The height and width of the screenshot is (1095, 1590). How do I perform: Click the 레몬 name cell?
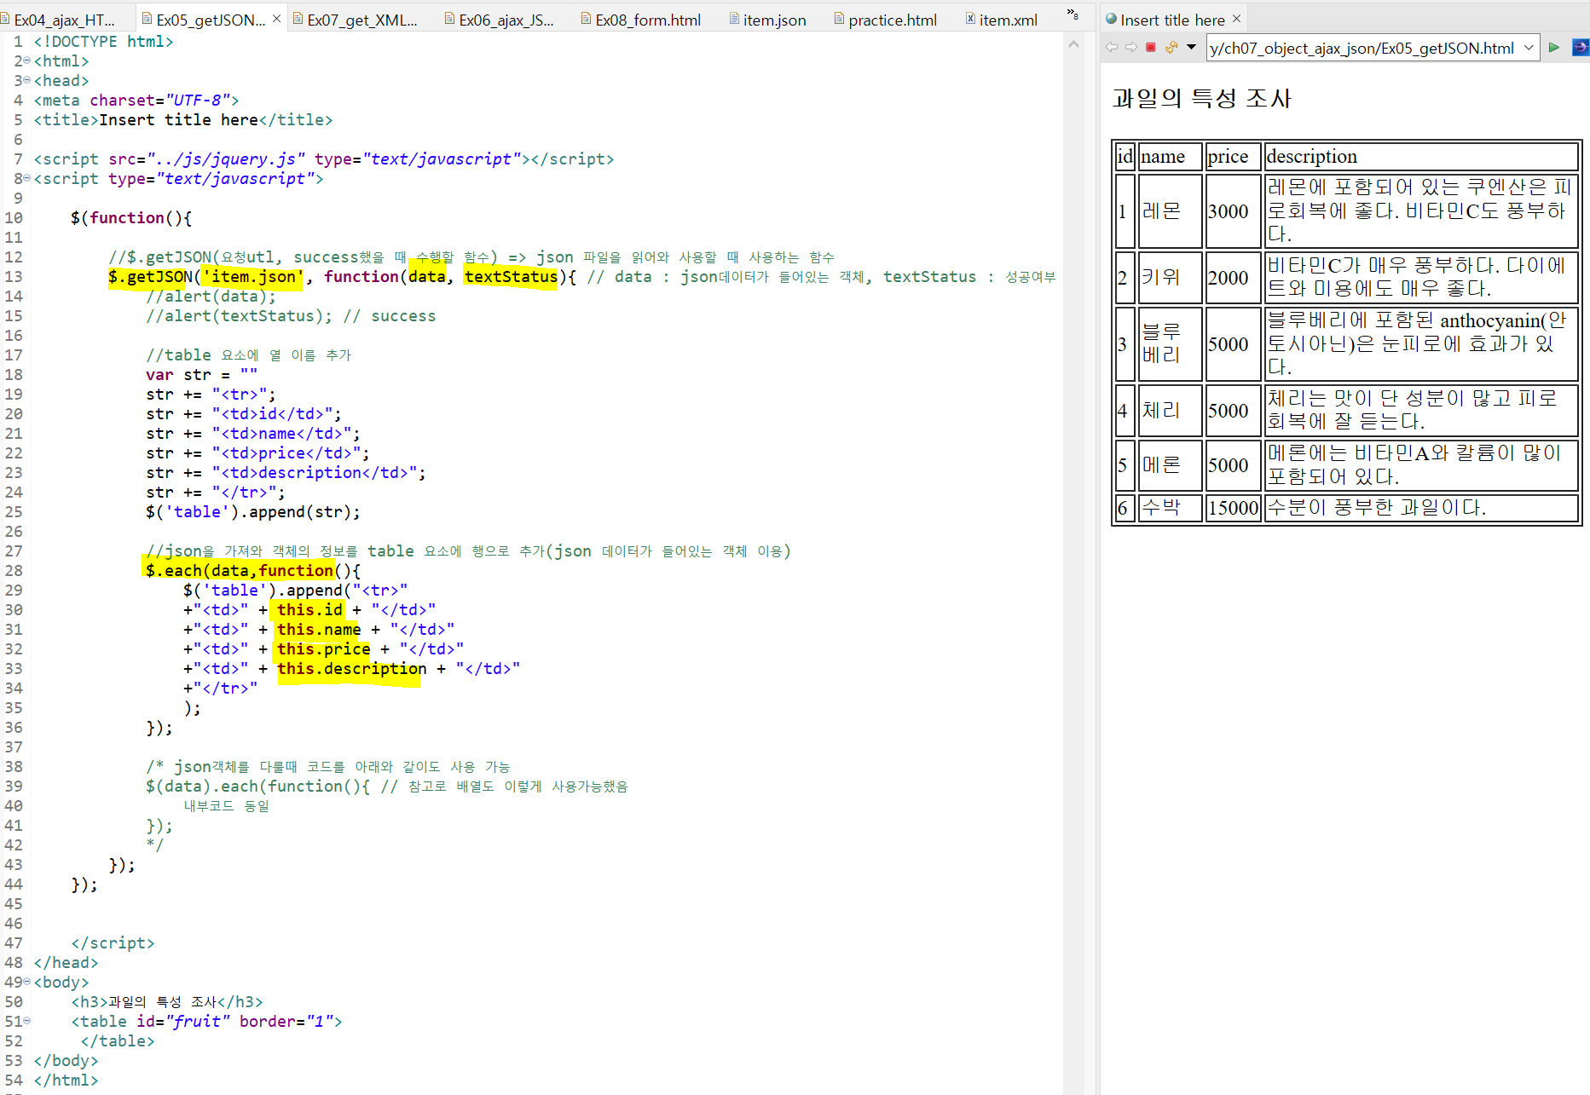tap(1170, 210)
